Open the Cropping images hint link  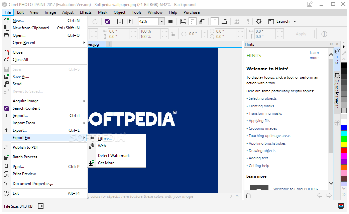pos(263,128)
